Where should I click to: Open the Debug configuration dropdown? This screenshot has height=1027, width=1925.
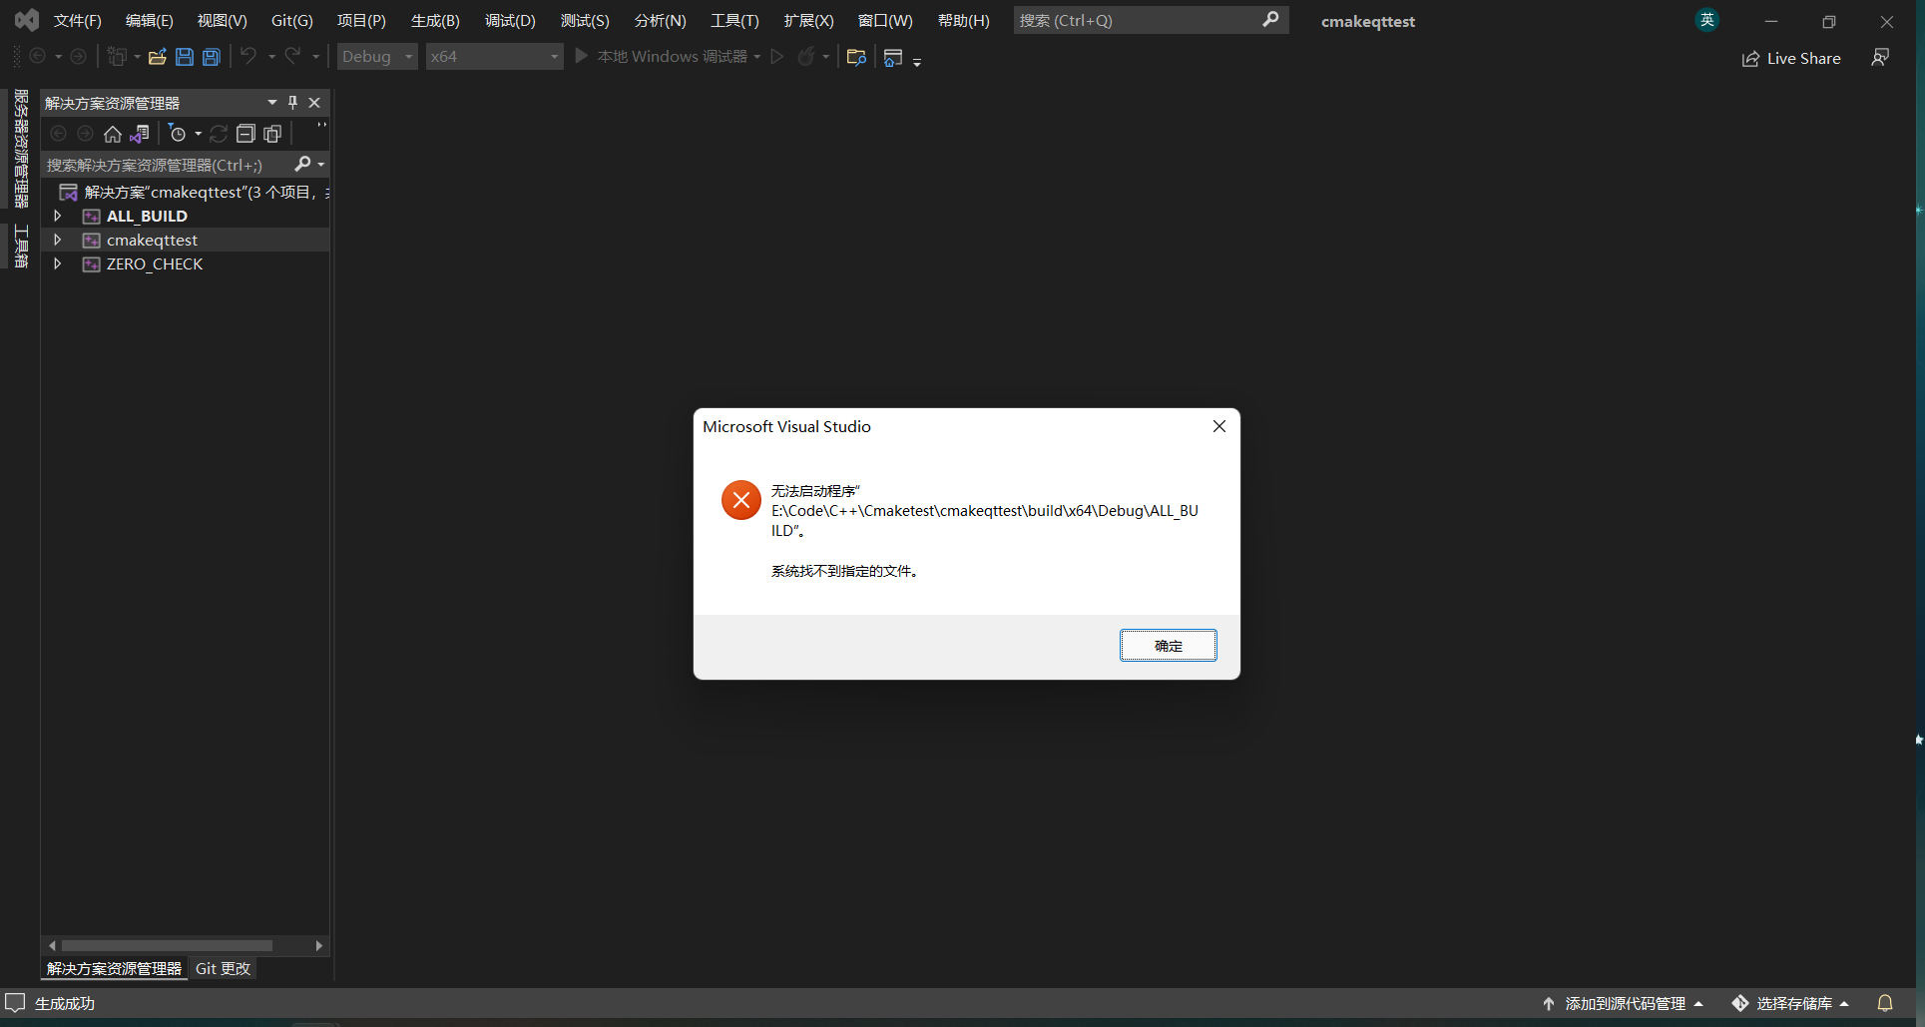point(377,57)
